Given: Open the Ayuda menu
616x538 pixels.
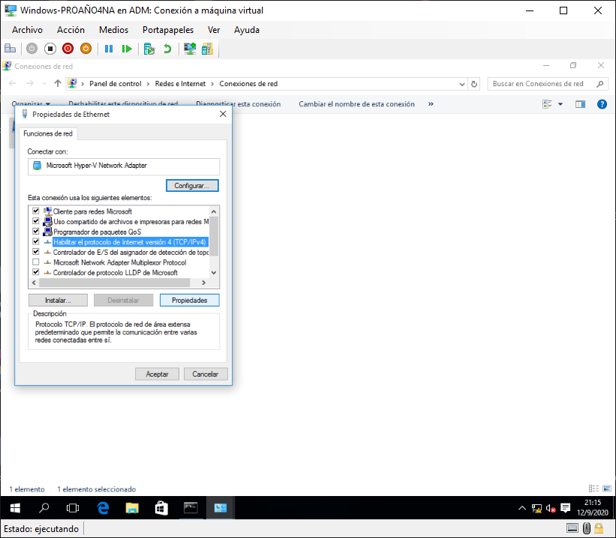Looking at the screenshot, I should click(247, 30).
